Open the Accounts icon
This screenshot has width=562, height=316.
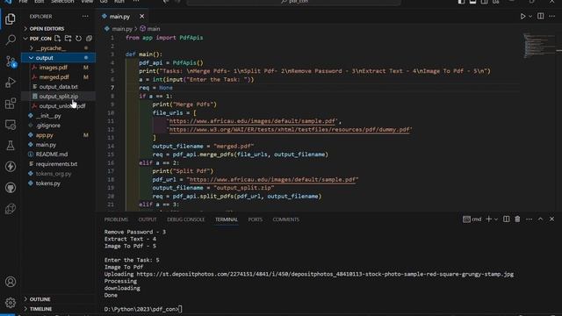(x=11, y=282)
